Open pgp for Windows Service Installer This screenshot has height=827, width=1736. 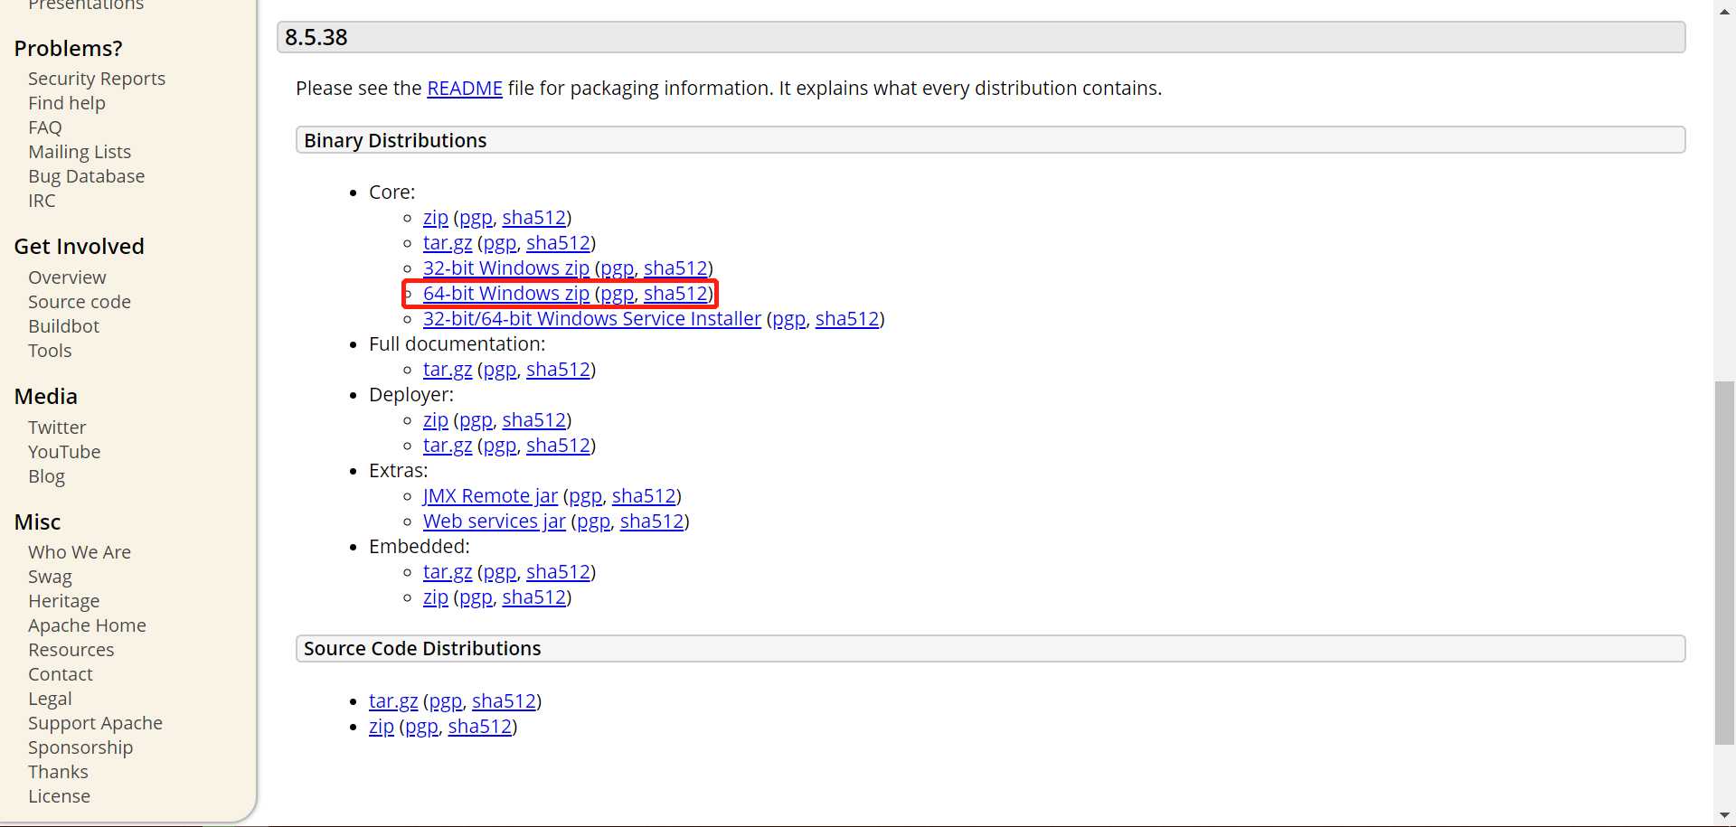click(x=789, y=319)
